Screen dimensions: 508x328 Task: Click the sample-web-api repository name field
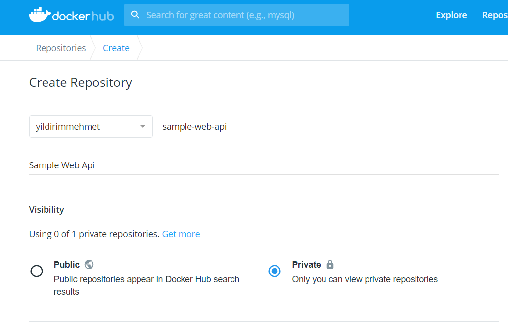(x=330, y=126)
